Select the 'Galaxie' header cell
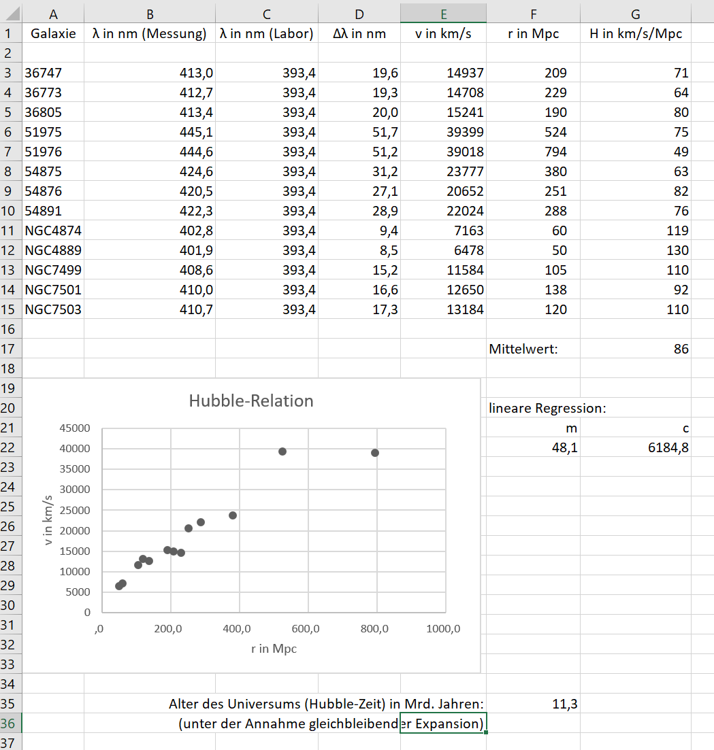714x750 pixels. (x=53, y=34)
